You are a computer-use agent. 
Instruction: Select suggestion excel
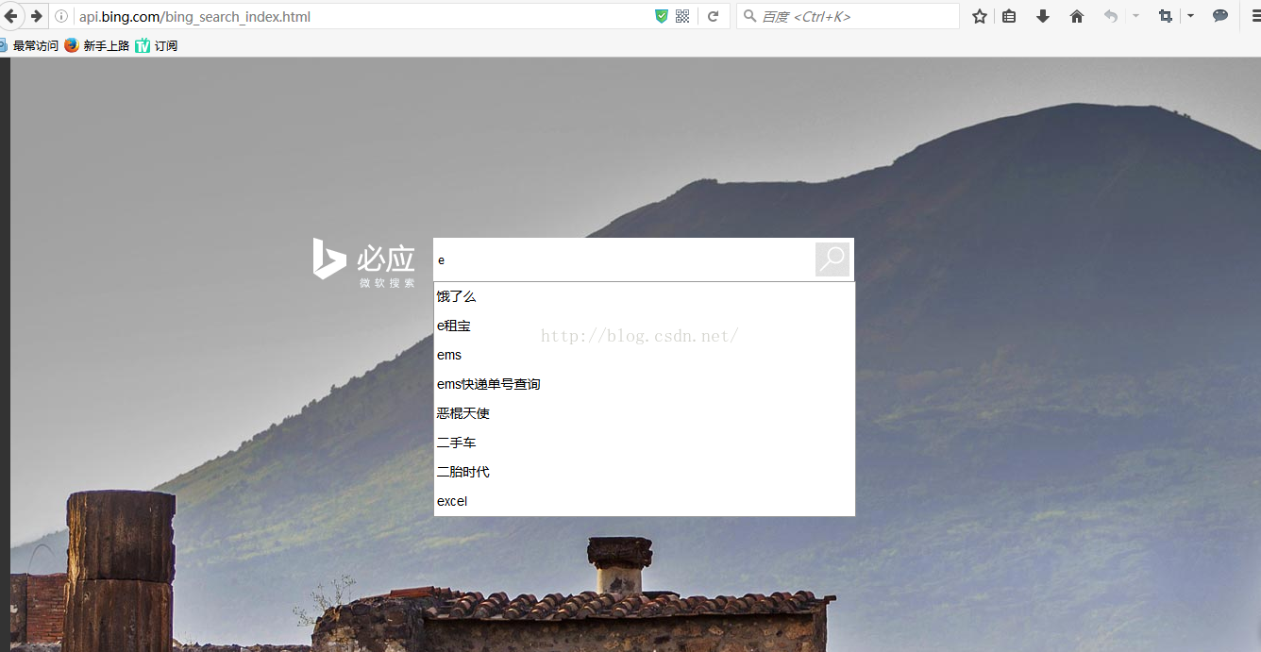[x=645, y=501]
